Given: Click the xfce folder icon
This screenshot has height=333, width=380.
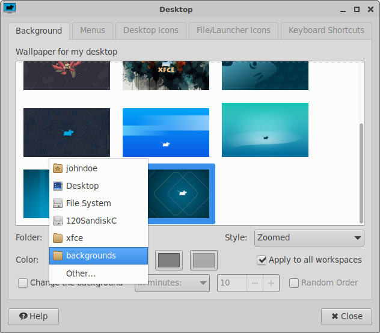Looking at the screenshot, I should (x=58, y=238).
